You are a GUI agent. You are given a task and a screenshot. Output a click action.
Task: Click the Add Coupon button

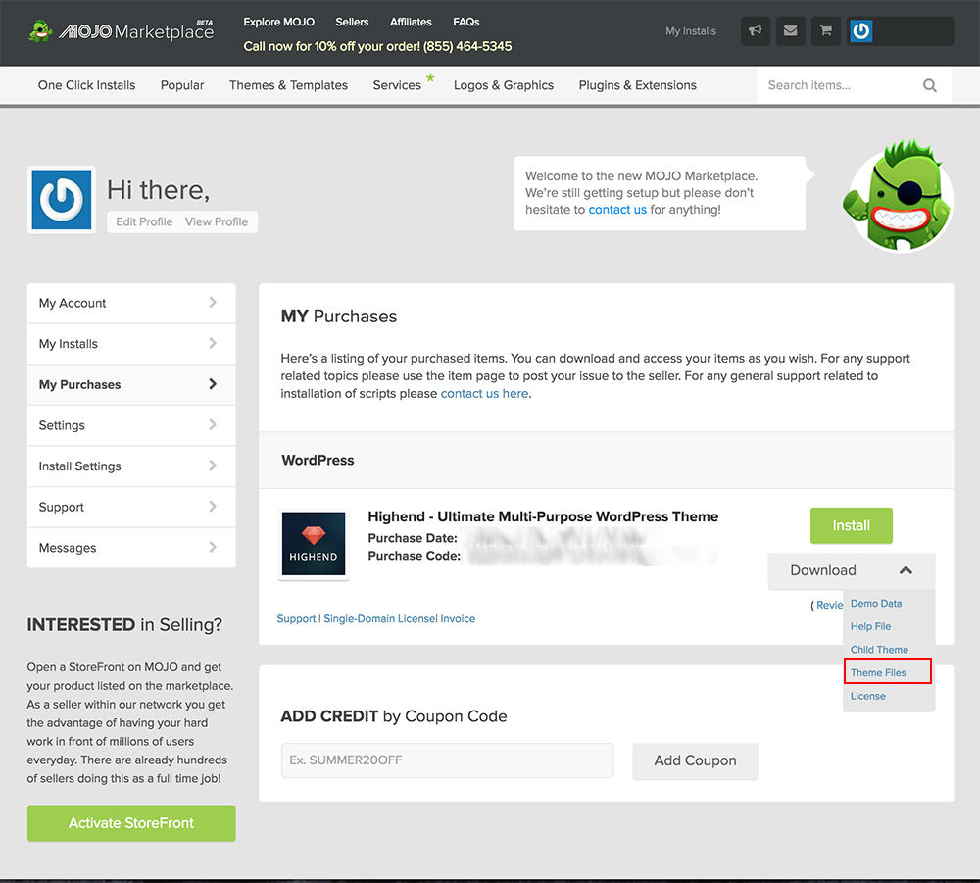click(x=695, y=760)
